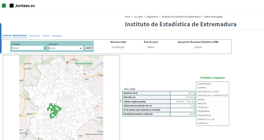Click the extension value 857,12
Screen dimensions: 264x140
coord(191,93)
